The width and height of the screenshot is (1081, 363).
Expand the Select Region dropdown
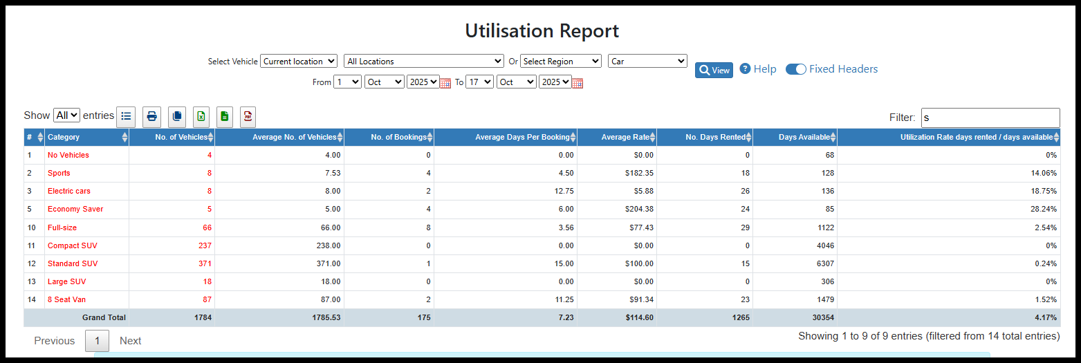coord(560,62)
